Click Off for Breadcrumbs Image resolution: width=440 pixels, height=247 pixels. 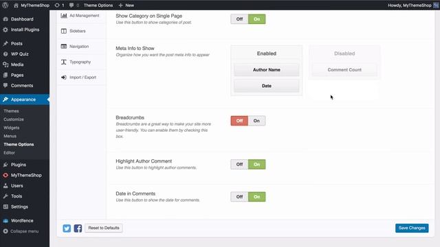pos(239,121)
